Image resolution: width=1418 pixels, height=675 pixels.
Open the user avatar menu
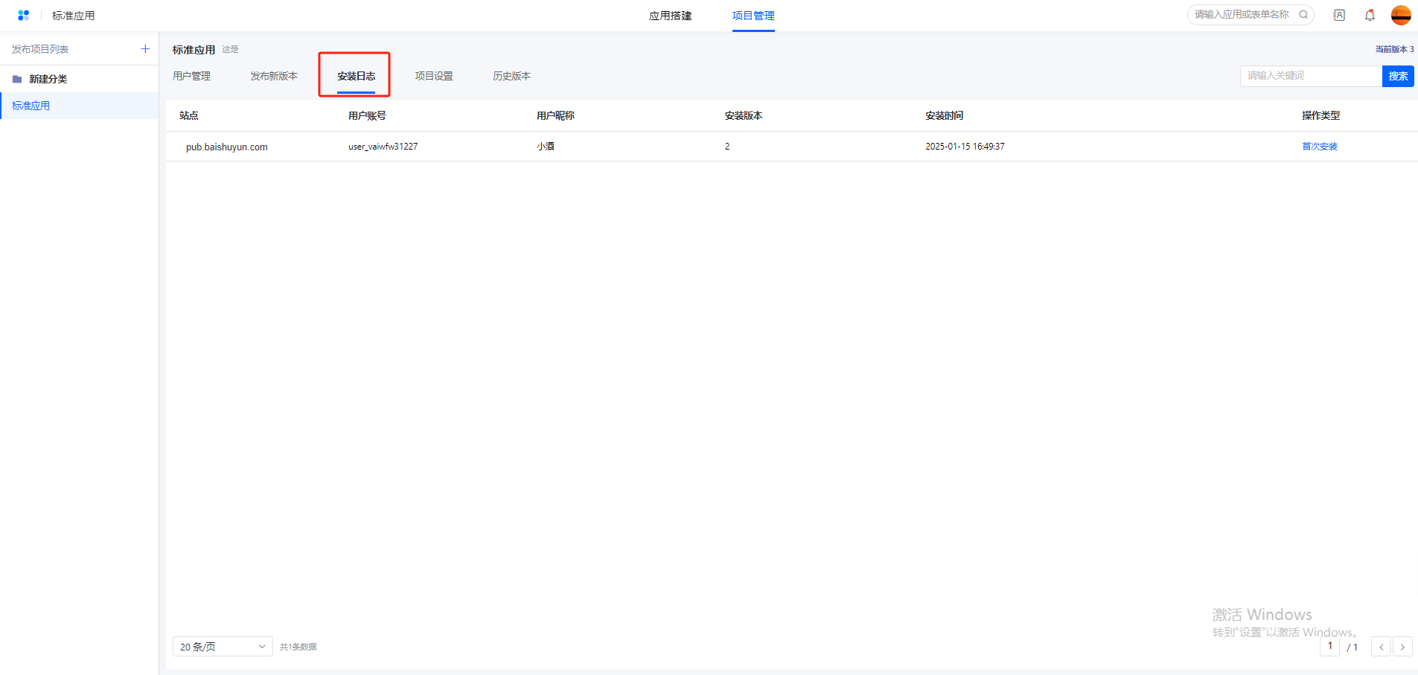(1401, 16)
